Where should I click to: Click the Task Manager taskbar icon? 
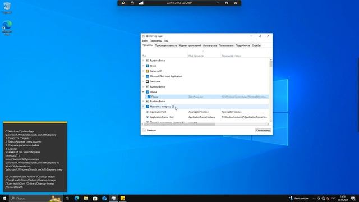[x=113, y=198]
